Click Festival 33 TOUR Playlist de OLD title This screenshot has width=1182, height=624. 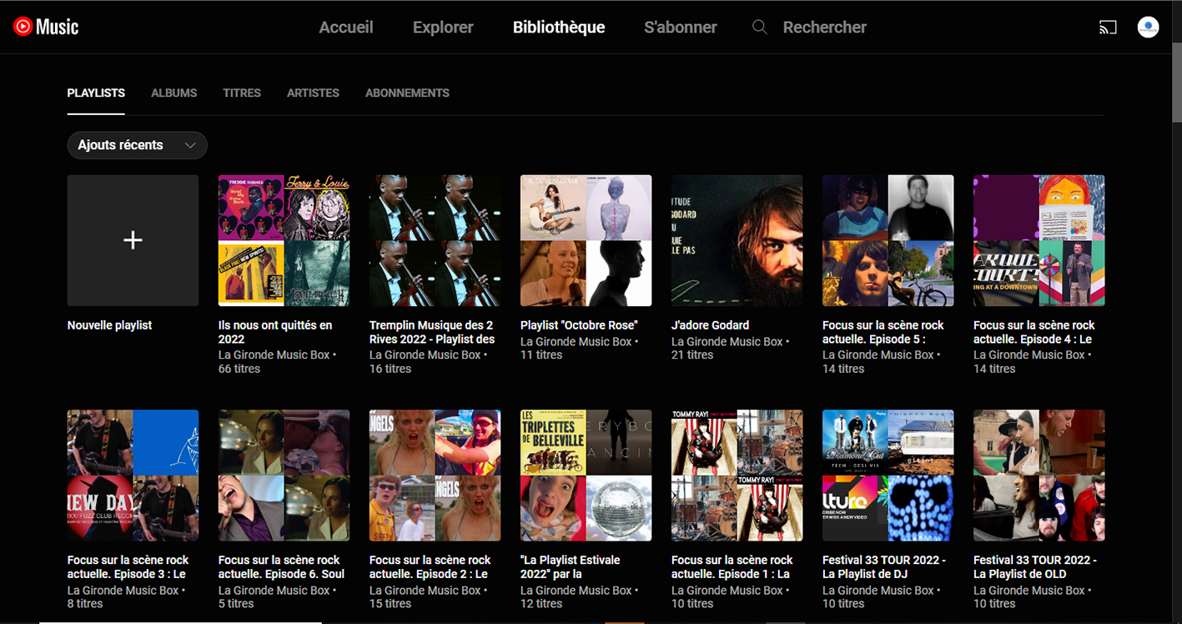click(x=1035, y=567)
